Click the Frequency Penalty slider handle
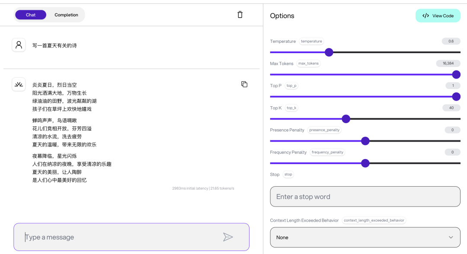This screenshot has height=254, width=467. 365,163
